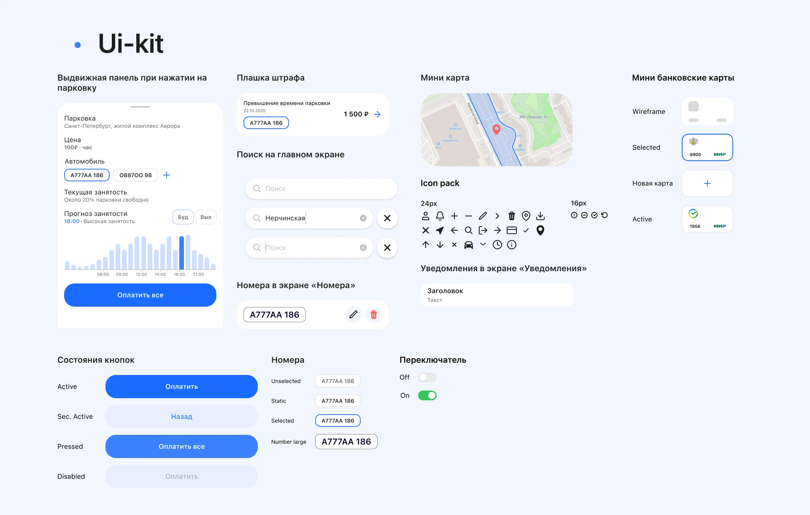Click the bell notification icon
The height and width of the screenshot is (515, 810).
click(x=440, y=216)
